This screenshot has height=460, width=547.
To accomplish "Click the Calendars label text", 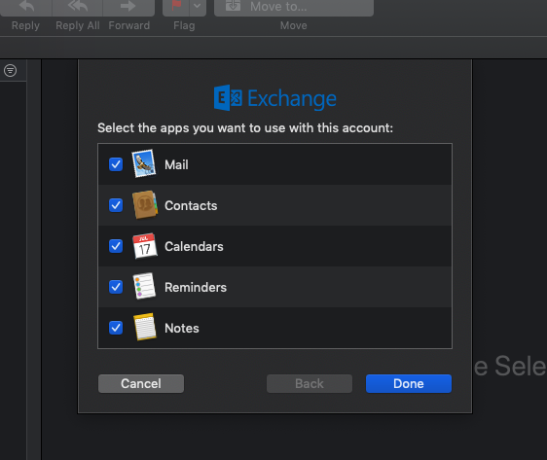I will click(x=194, y=246).
